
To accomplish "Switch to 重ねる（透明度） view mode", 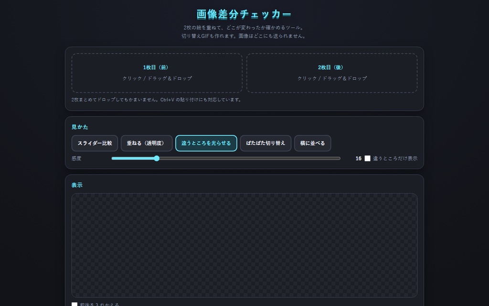I will 147,143.
